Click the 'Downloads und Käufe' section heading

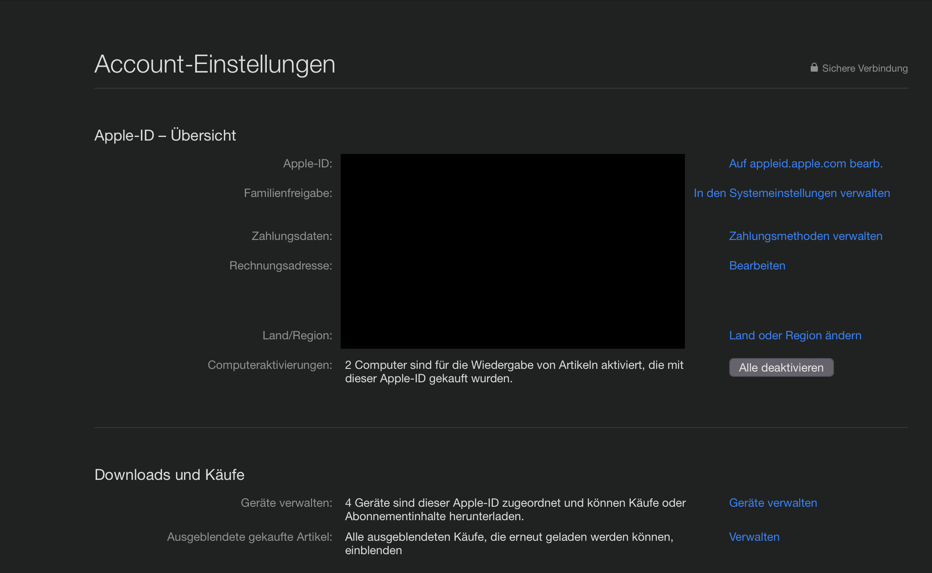click(169, 475)
